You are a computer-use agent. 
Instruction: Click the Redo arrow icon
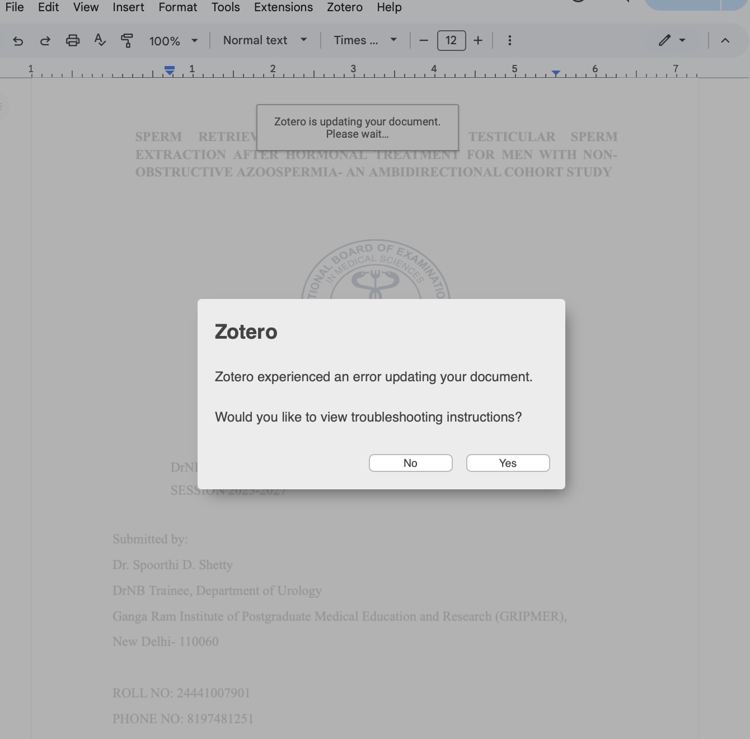(x=45, y=40)
